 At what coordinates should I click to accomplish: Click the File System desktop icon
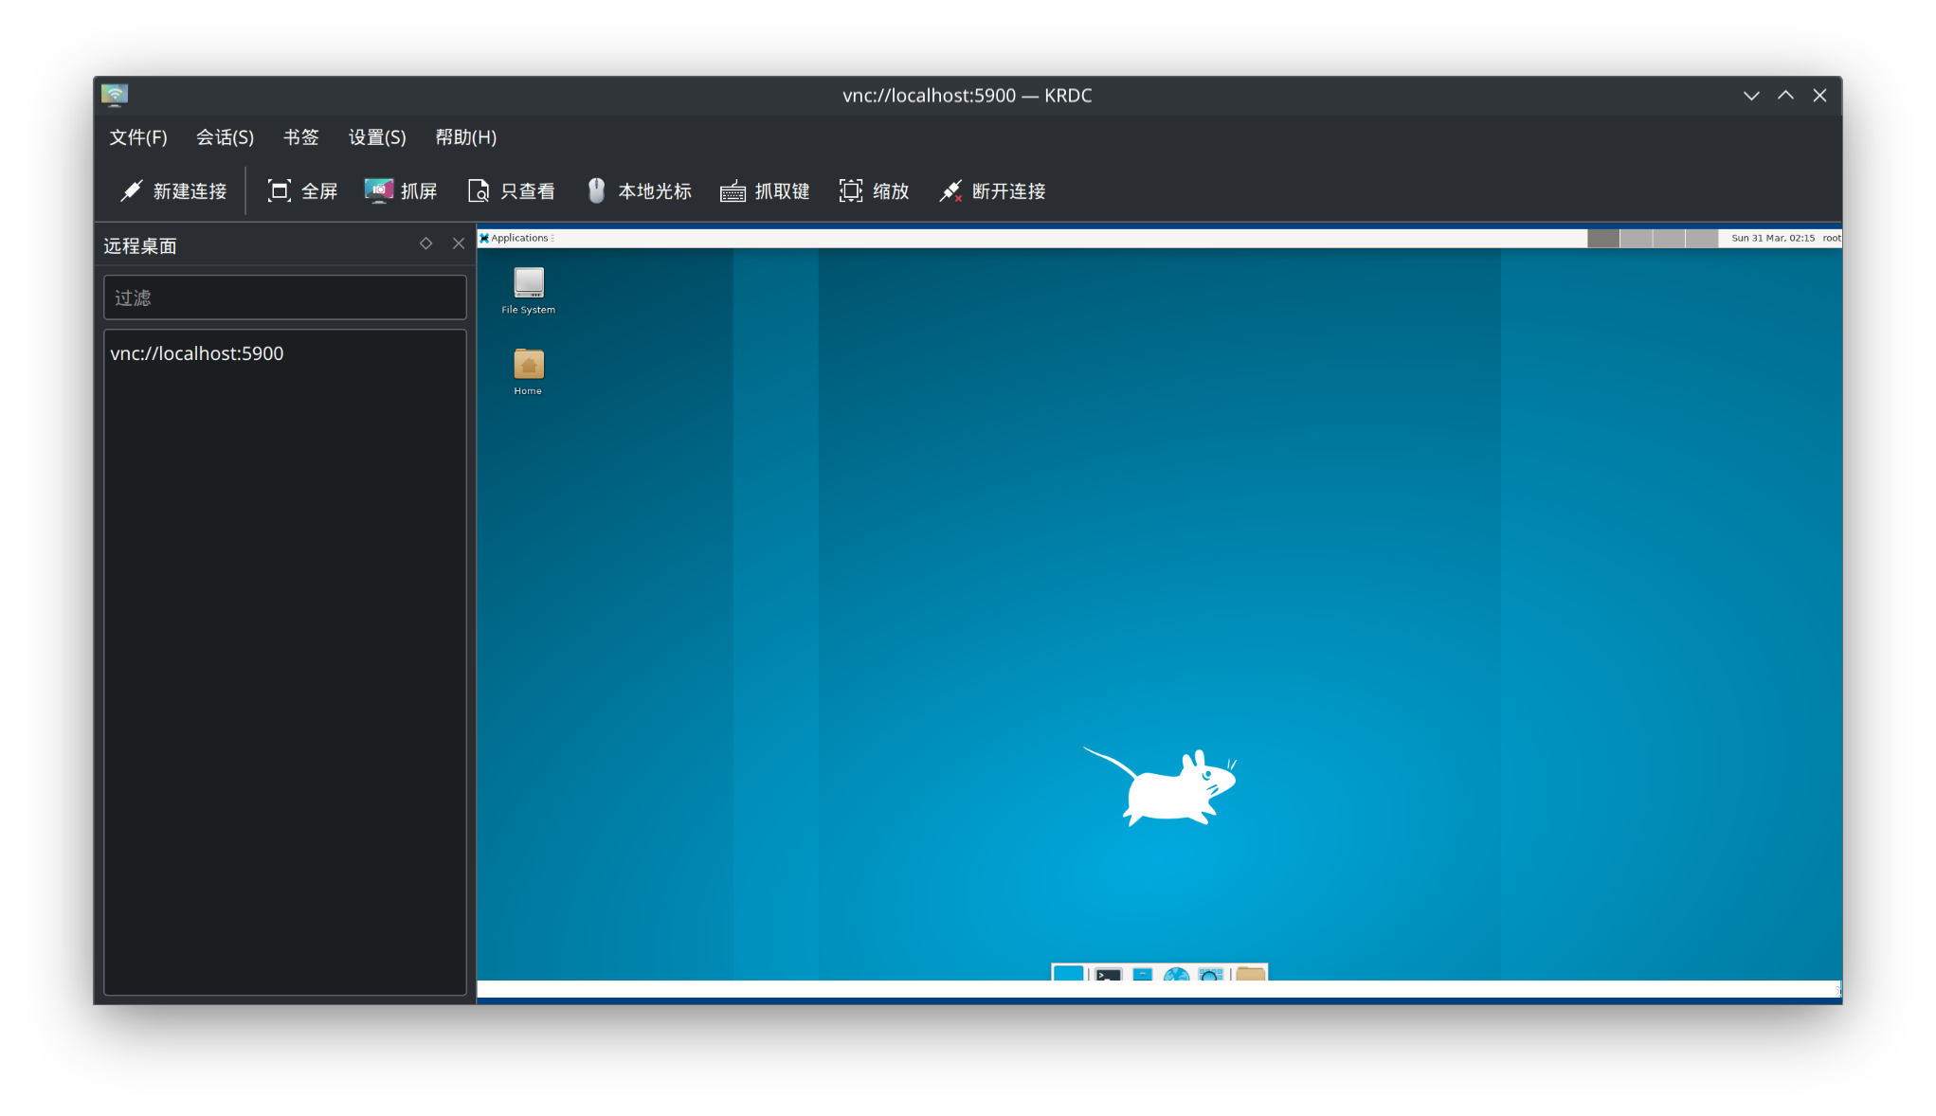[529, 283]
